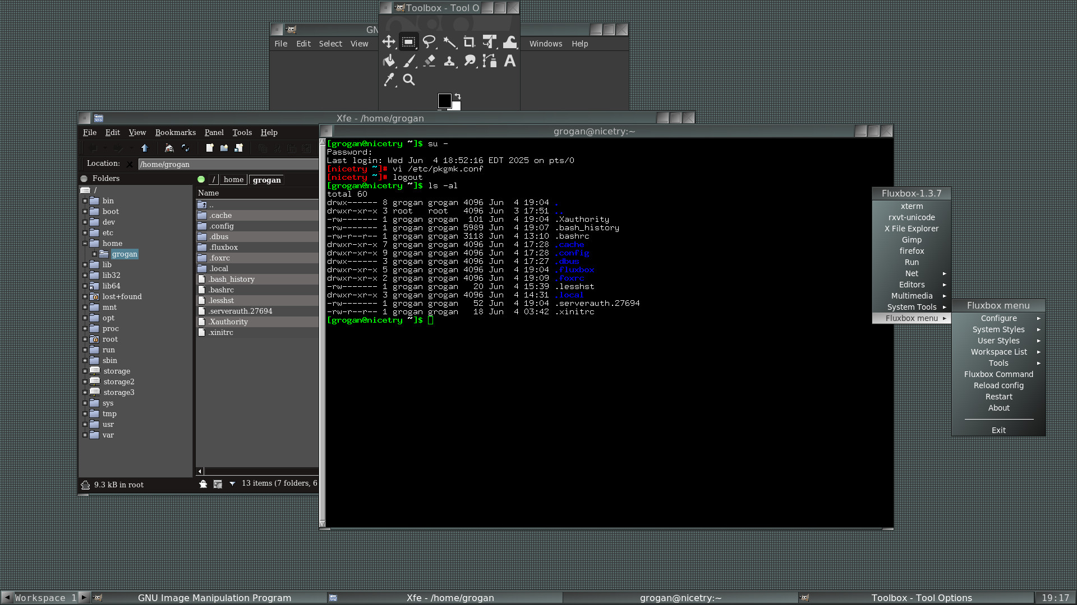Select the Warp Transform tool
The height and width of the screenshot is (605, 1077).
point(510,42)
